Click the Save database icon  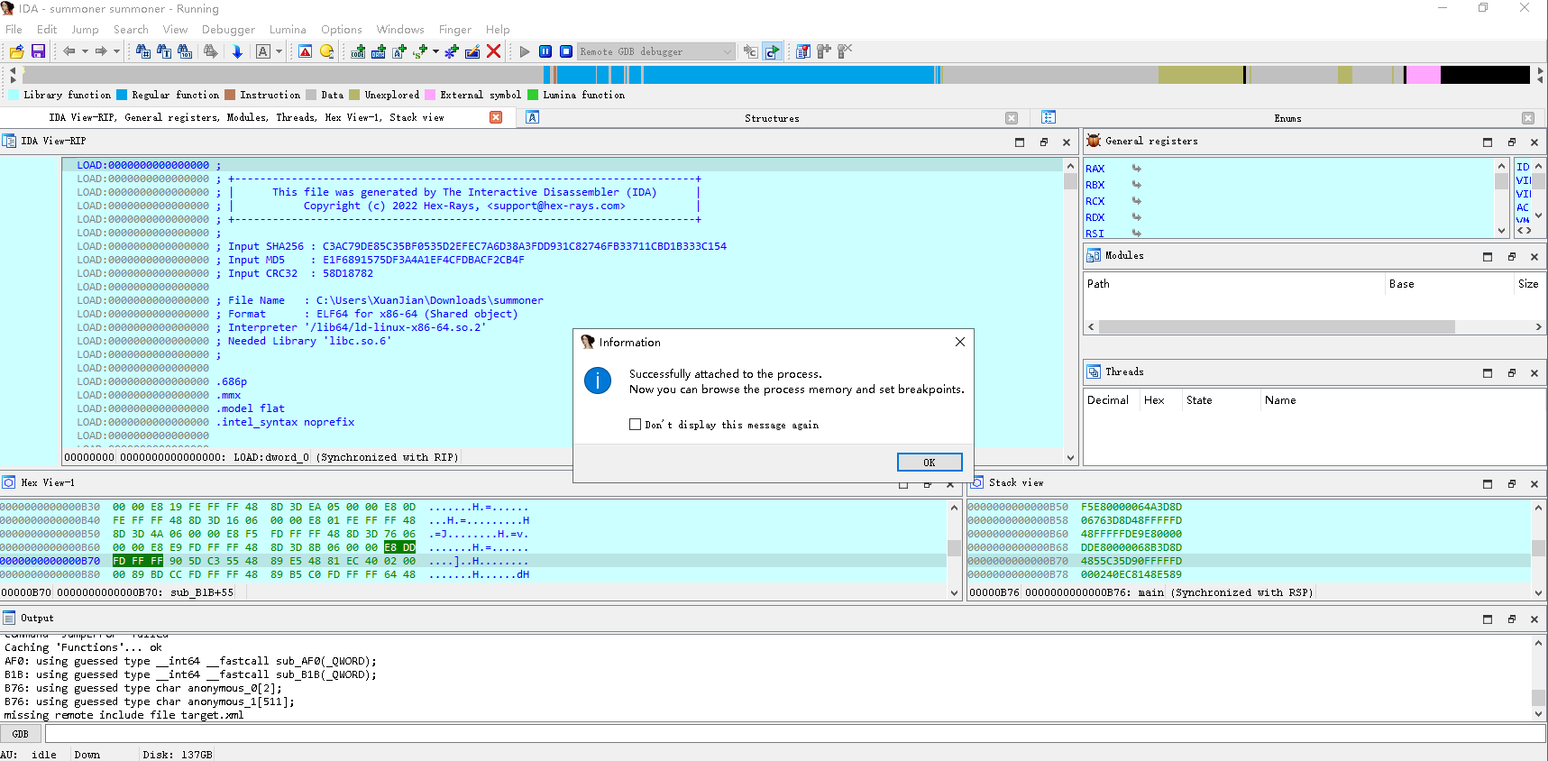click(x=38, y=51)
